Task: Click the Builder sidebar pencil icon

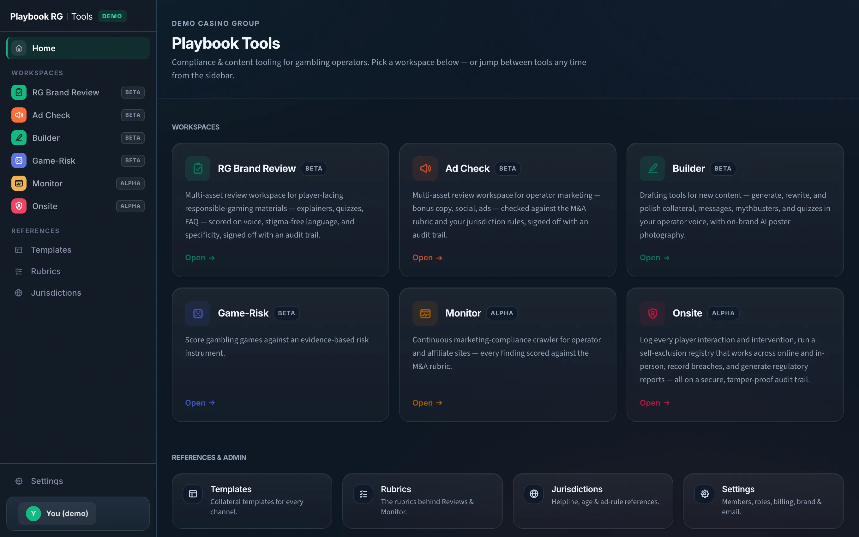Action: click(19, 138)
